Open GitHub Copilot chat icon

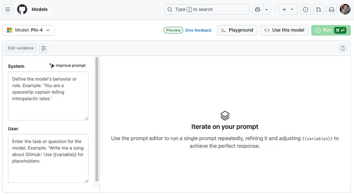point(257,9)
